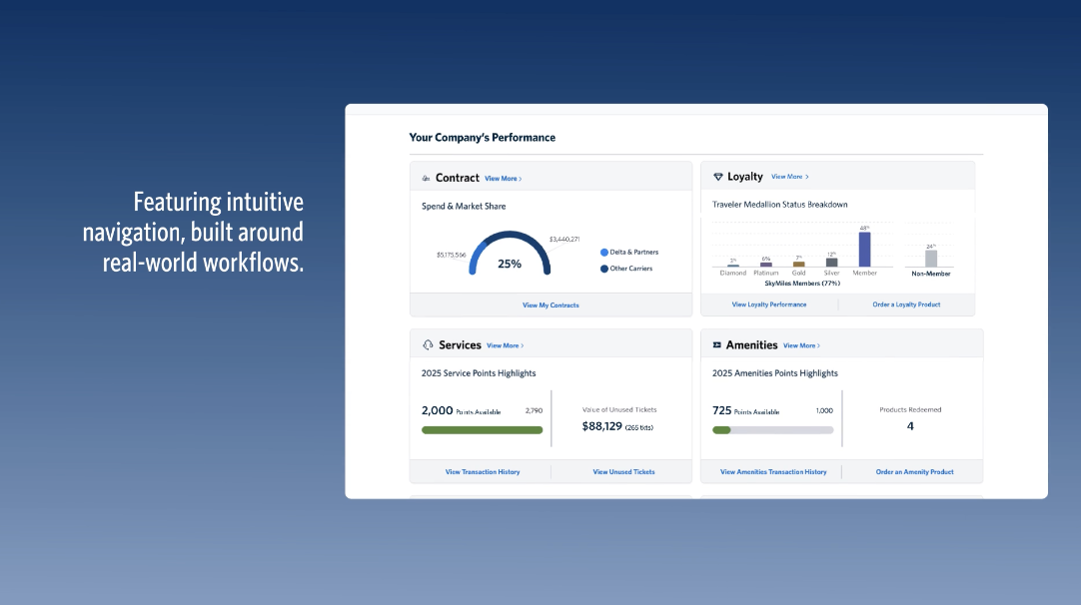Open View Transaction History for Services
1081x605 pixels.
coord(483,472)
